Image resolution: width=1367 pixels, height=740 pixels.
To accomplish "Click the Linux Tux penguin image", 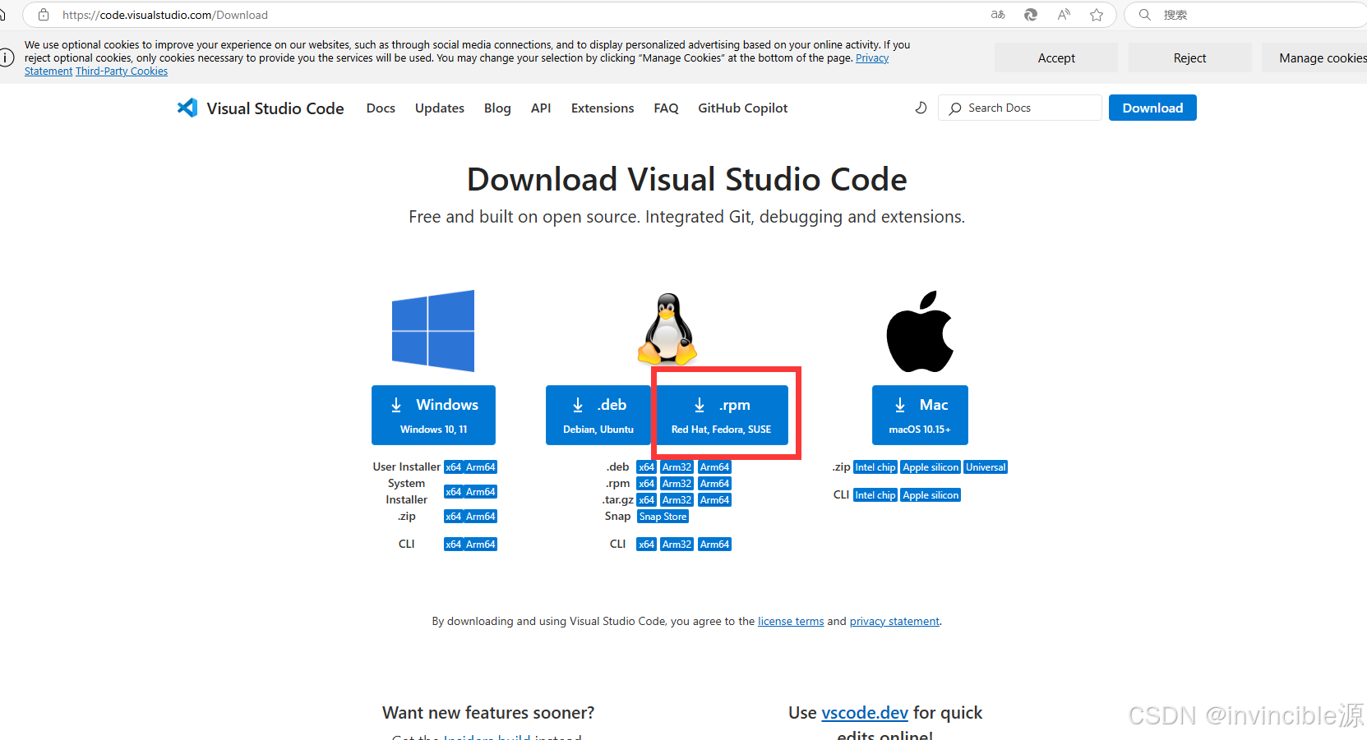I will [667, 329].
